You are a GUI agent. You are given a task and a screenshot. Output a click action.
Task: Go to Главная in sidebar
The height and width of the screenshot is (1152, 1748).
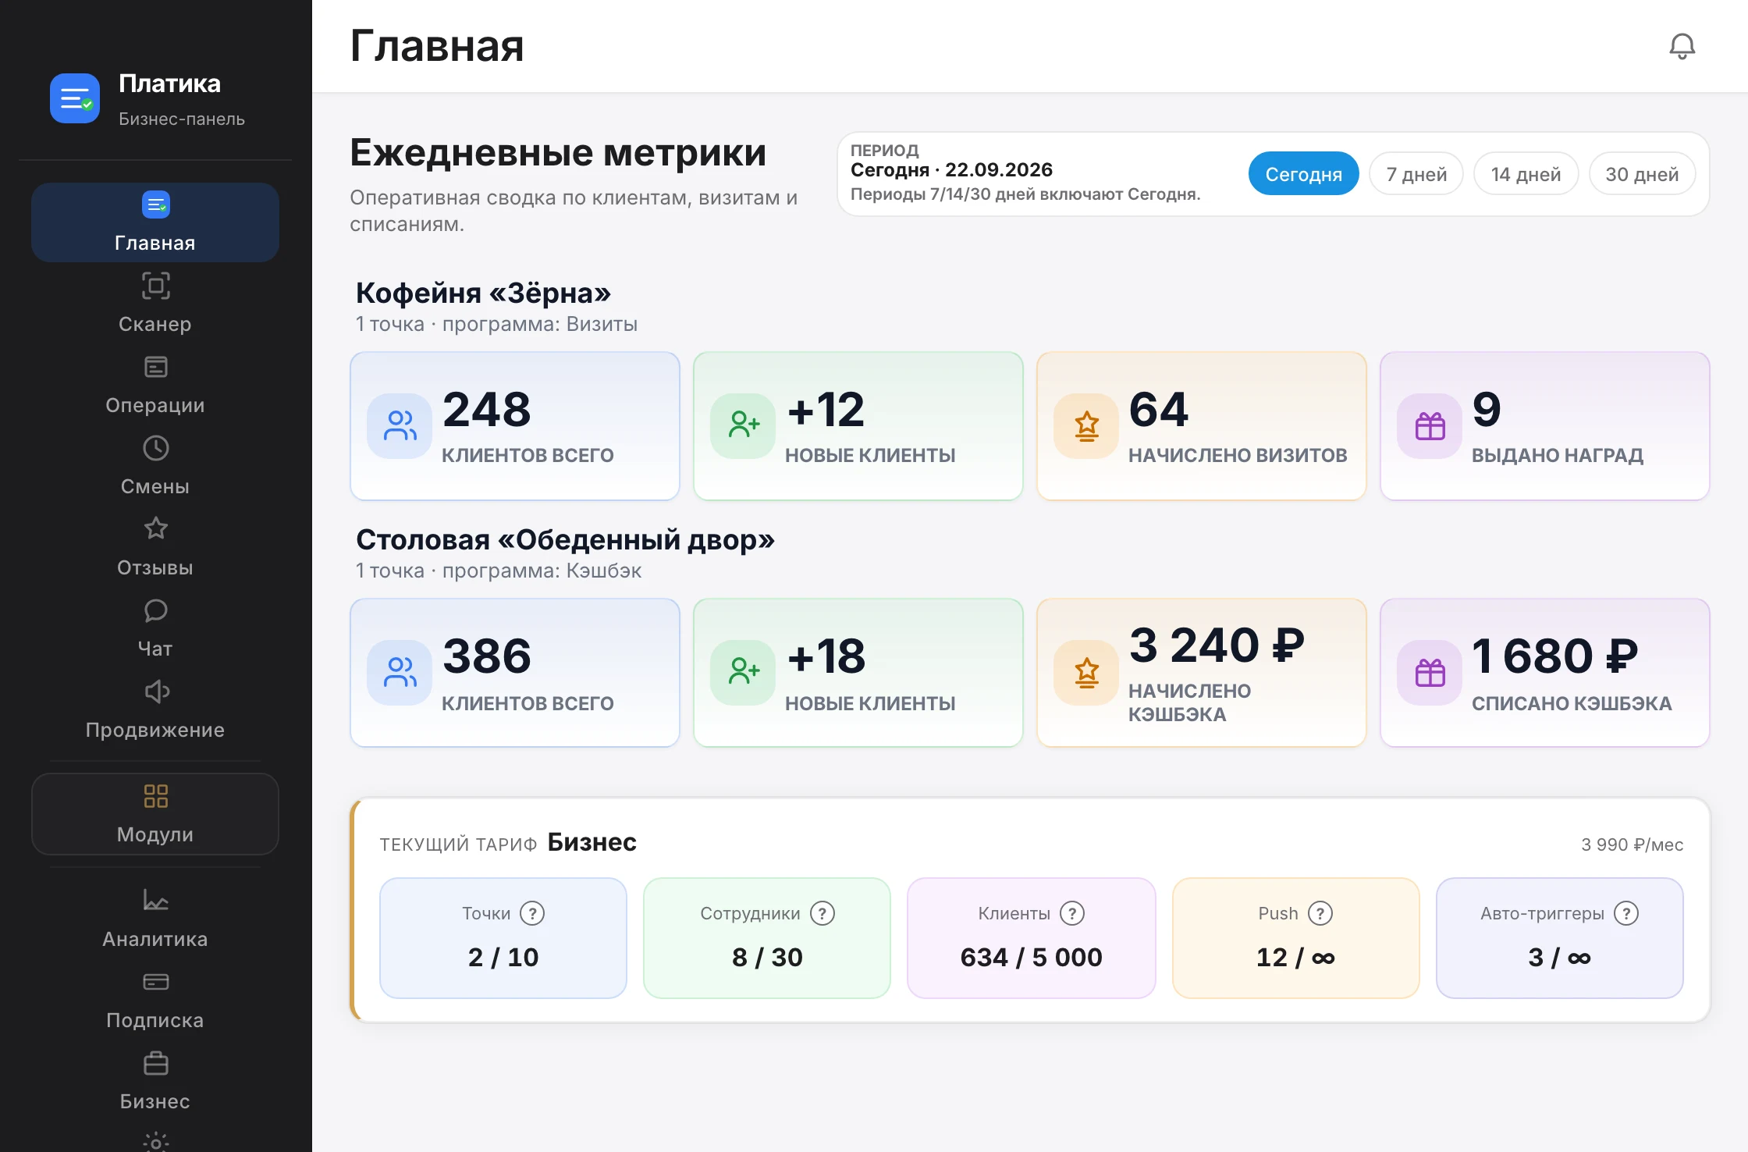[155, 222]
